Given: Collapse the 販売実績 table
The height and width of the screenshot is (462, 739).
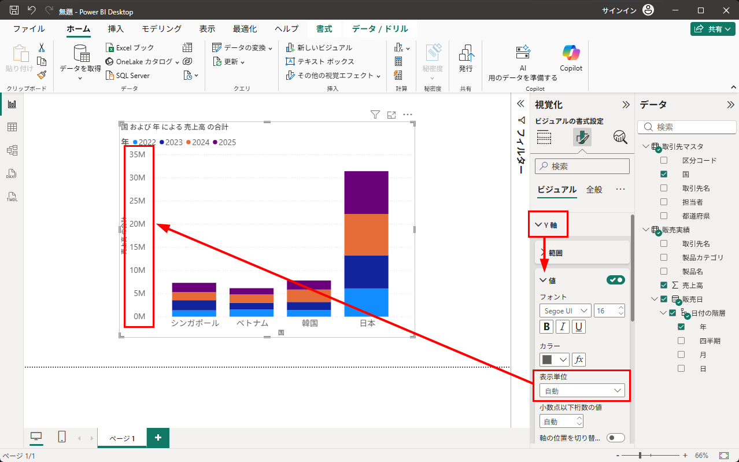Looking at the screenshot, I should (646, 230).
